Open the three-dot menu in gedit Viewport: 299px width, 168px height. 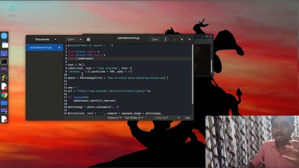165,39
